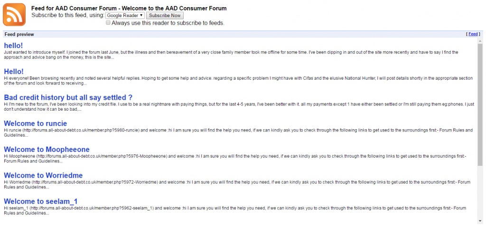Open the Feed link at top right
The height and width of the screenshot is (227, 486).
[x=473, y=34]
